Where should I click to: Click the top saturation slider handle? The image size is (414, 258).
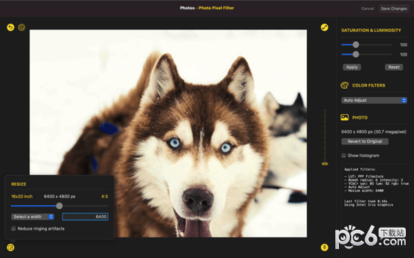pos(356,45)
